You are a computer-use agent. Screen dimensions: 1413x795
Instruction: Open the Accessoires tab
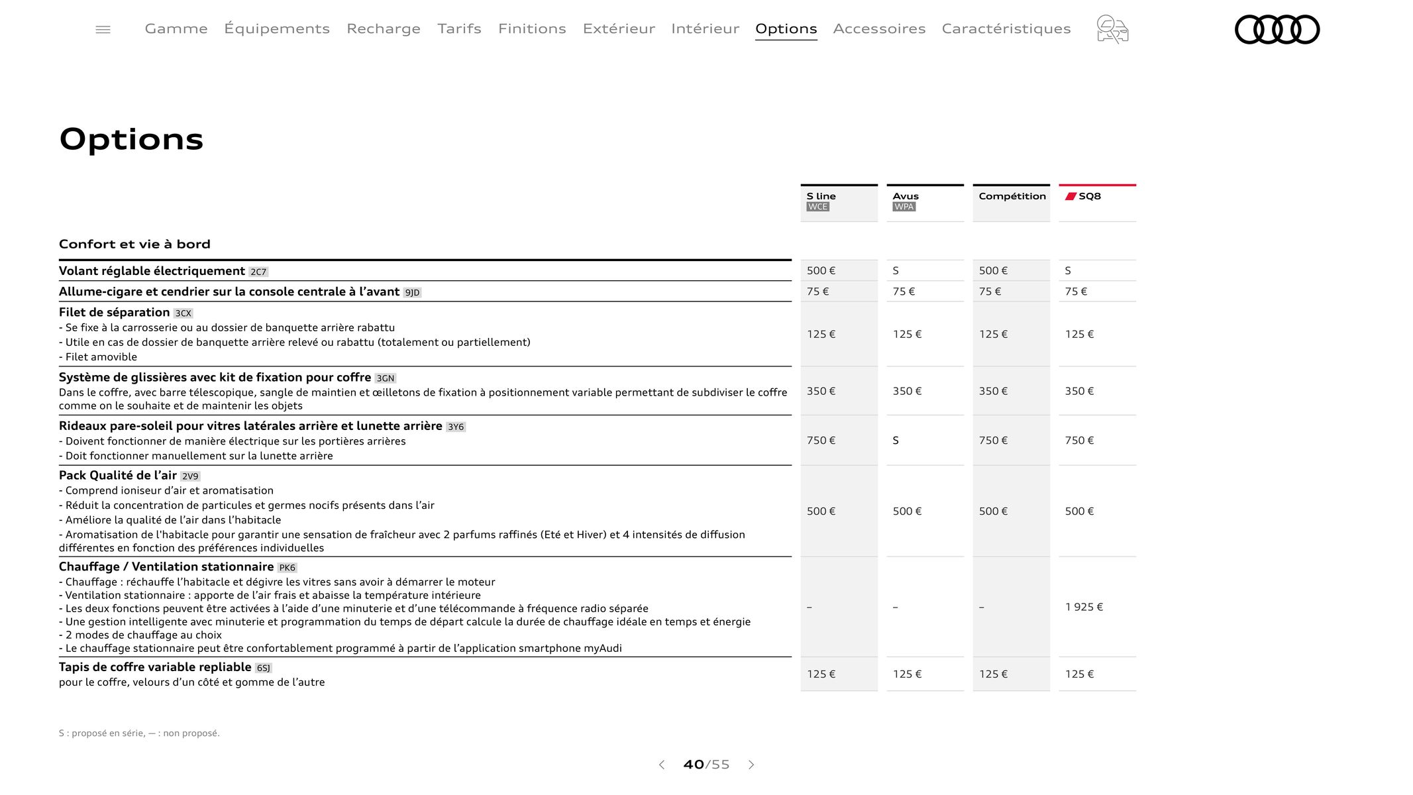pyautogui.click(x=879, y=28)
